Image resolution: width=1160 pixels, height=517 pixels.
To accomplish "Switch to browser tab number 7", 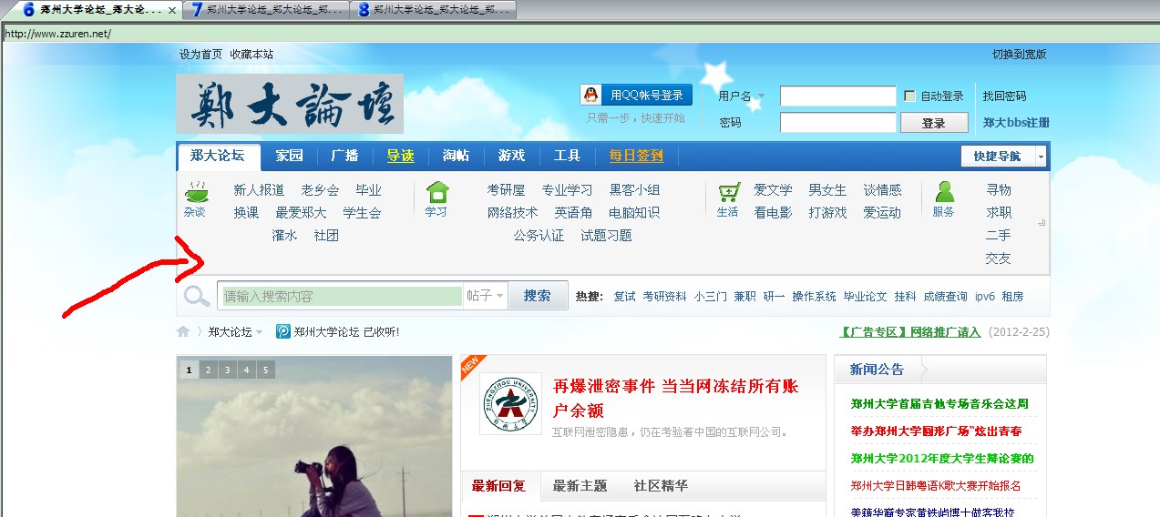I will click(267, 10).
